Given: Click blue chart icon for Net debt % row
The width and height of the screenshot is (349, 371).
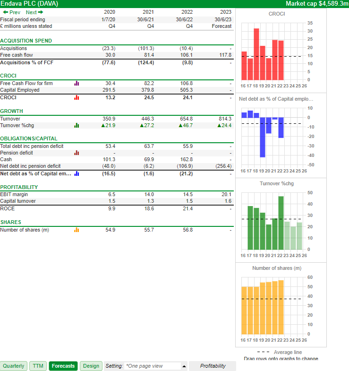Looking at the screenshot, I should [x=77, y=173].
